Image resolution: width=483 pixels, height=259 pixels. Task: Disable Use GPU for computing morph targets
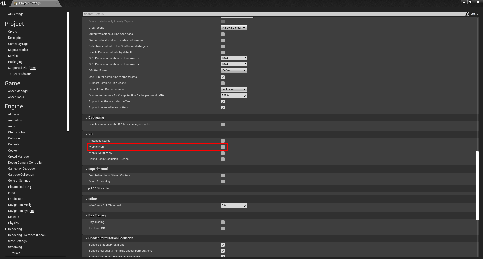pos(223,77)
